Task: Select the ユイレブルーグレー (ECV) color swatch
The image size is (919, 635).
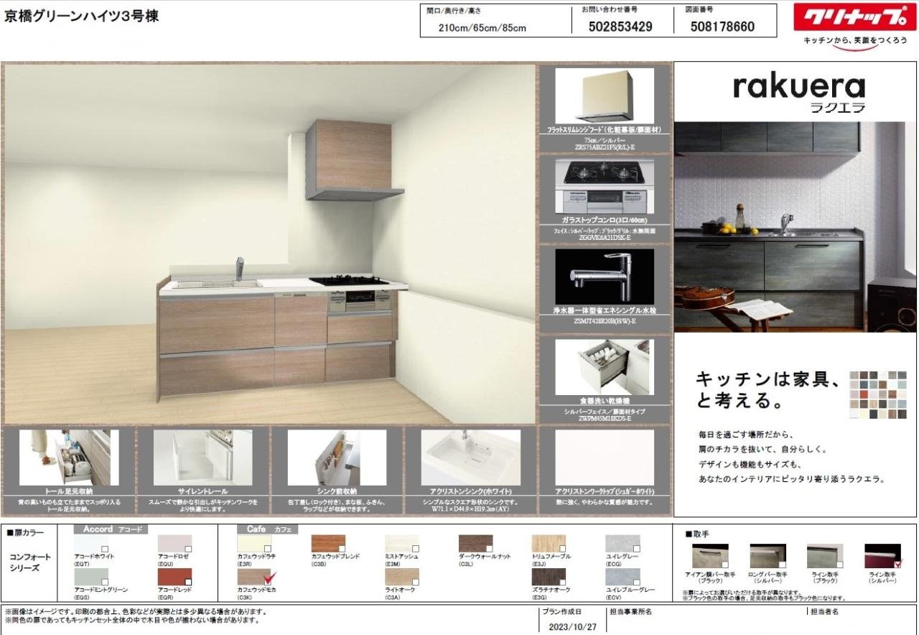Action: 622,578
